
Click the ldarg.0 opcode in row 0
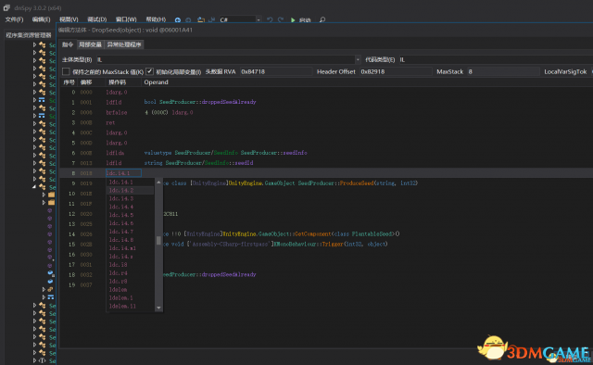(x=117, y=92)
